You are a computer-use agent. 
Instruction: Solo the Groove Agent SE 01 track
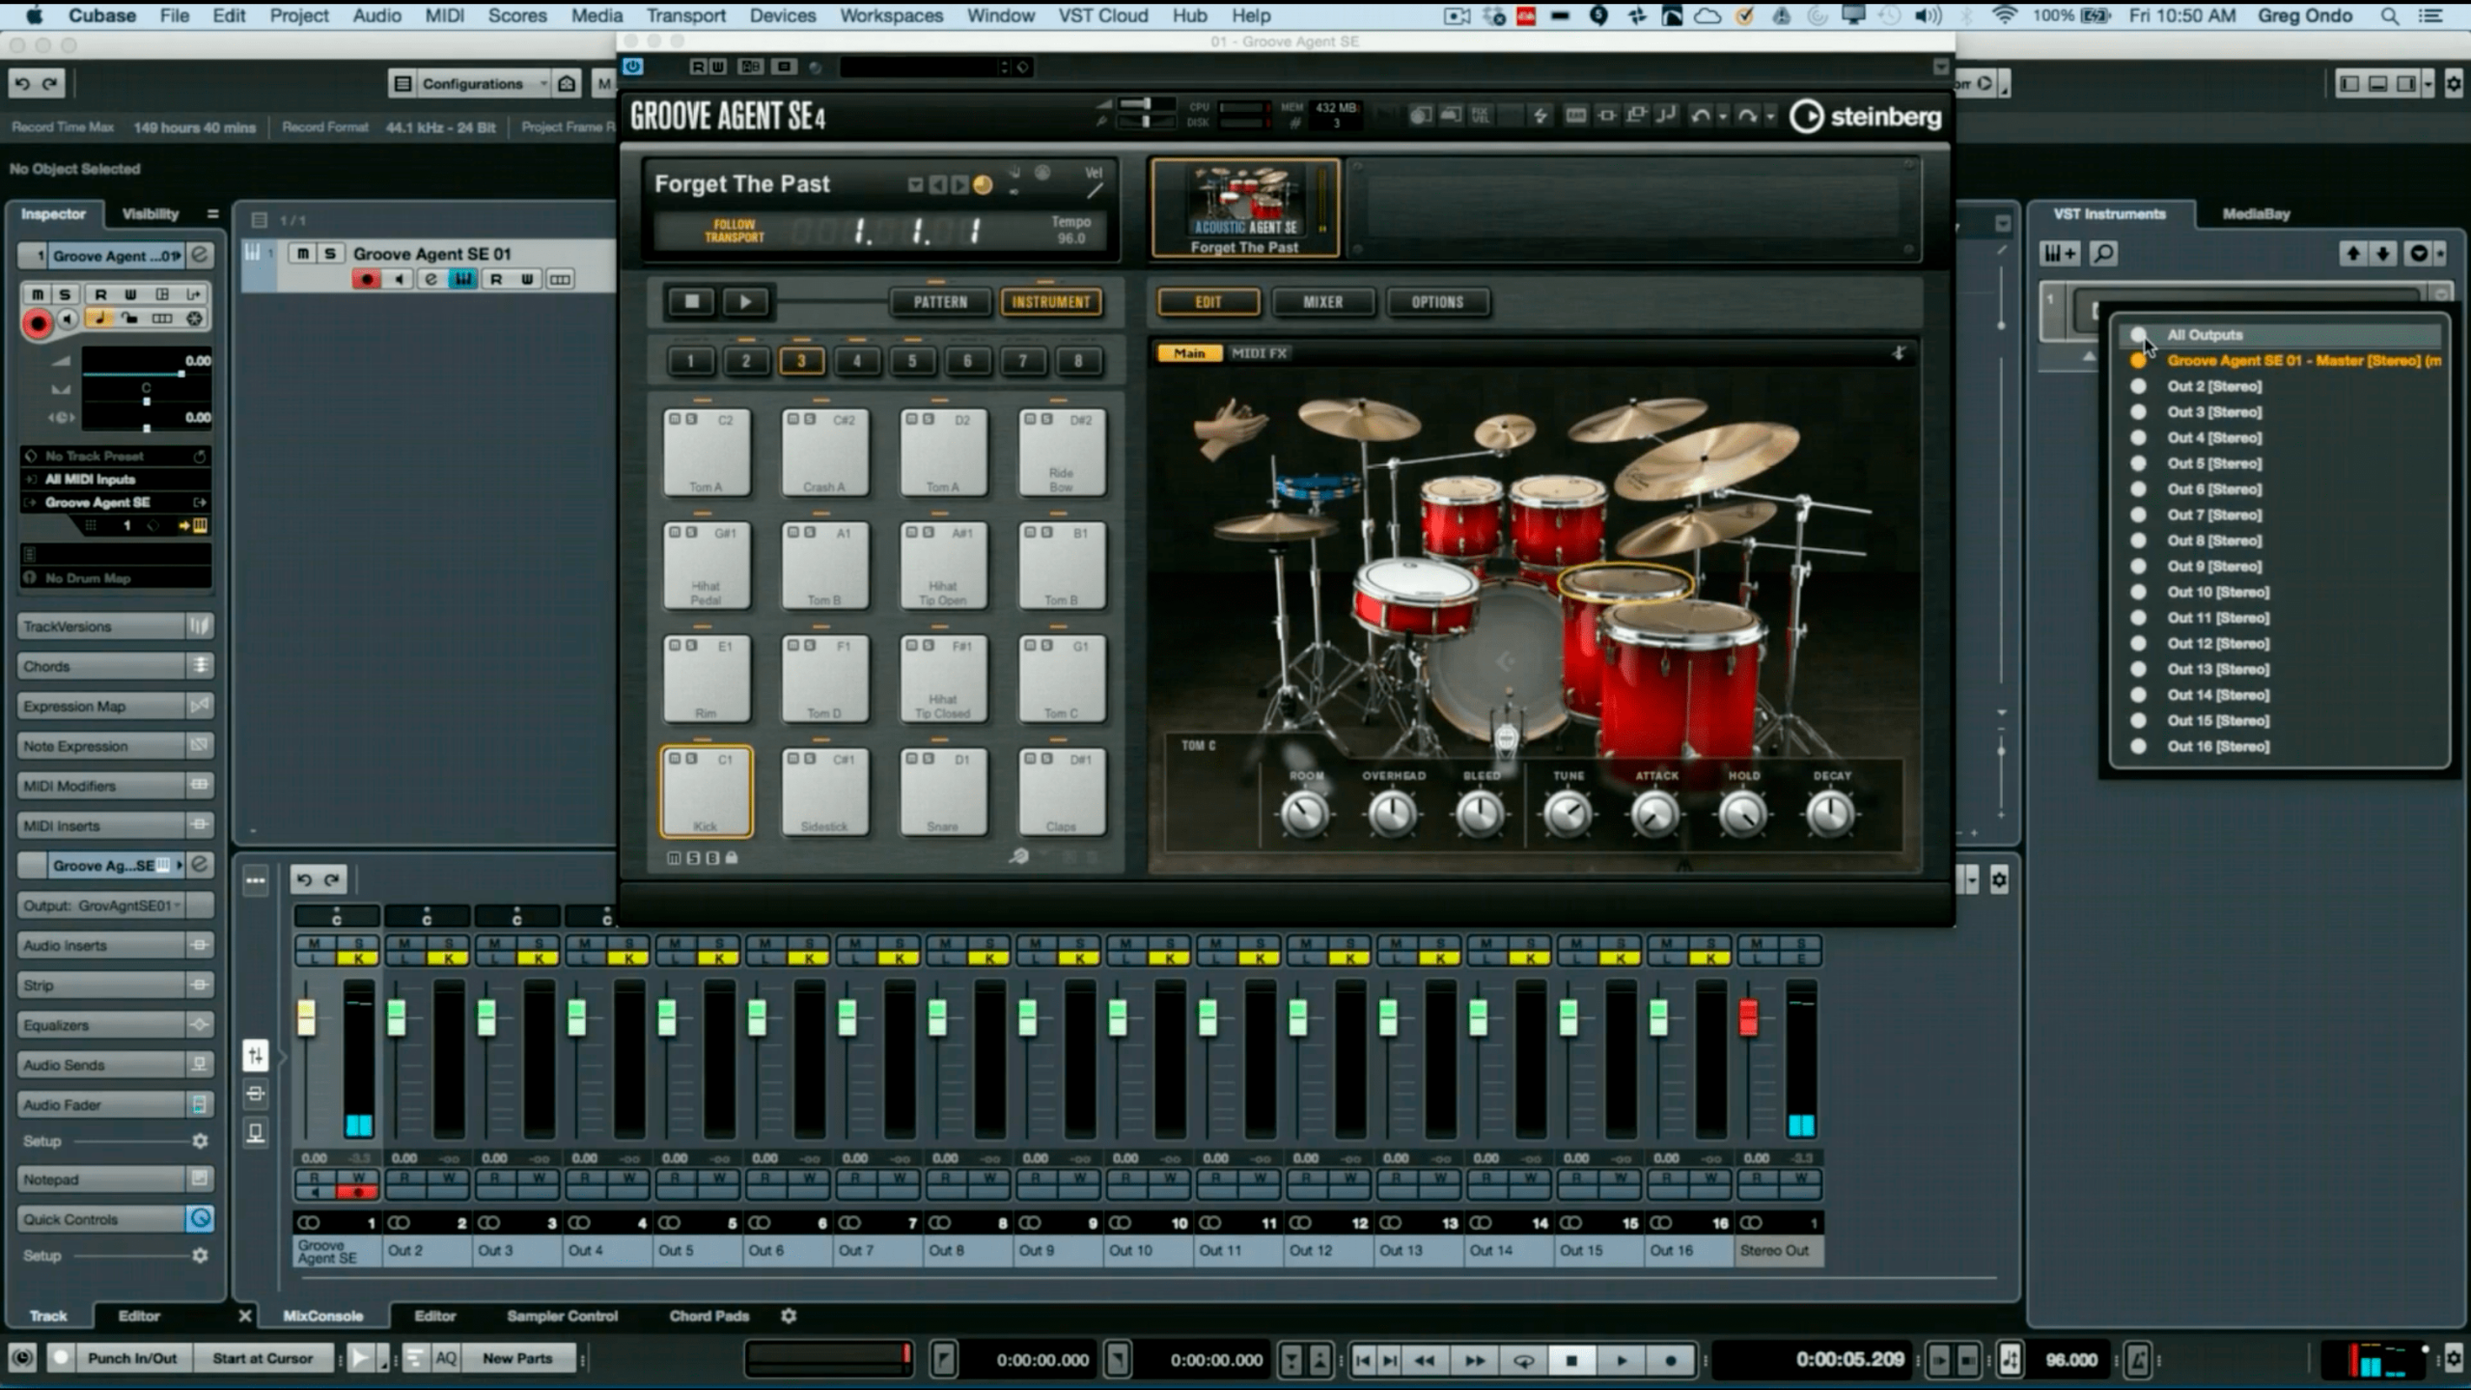click(x=330, y=253)
